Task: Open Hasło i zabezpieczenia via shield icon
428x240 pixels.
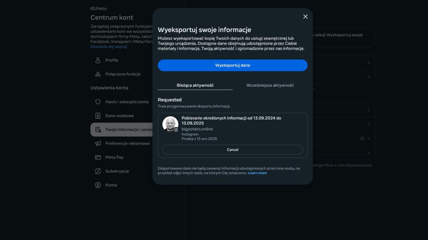Action: tap(97, 102)
